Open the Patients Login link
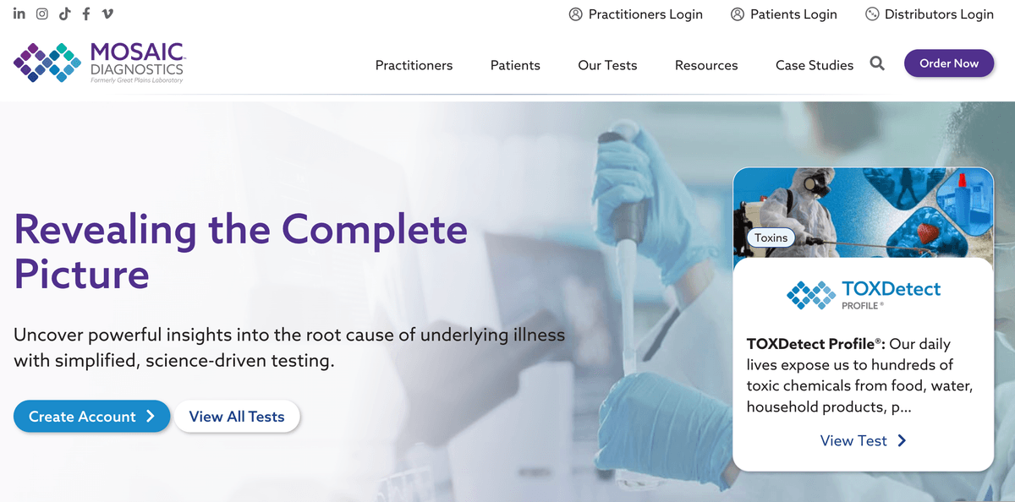This screenshot has height=502, width=1015. 784,14
